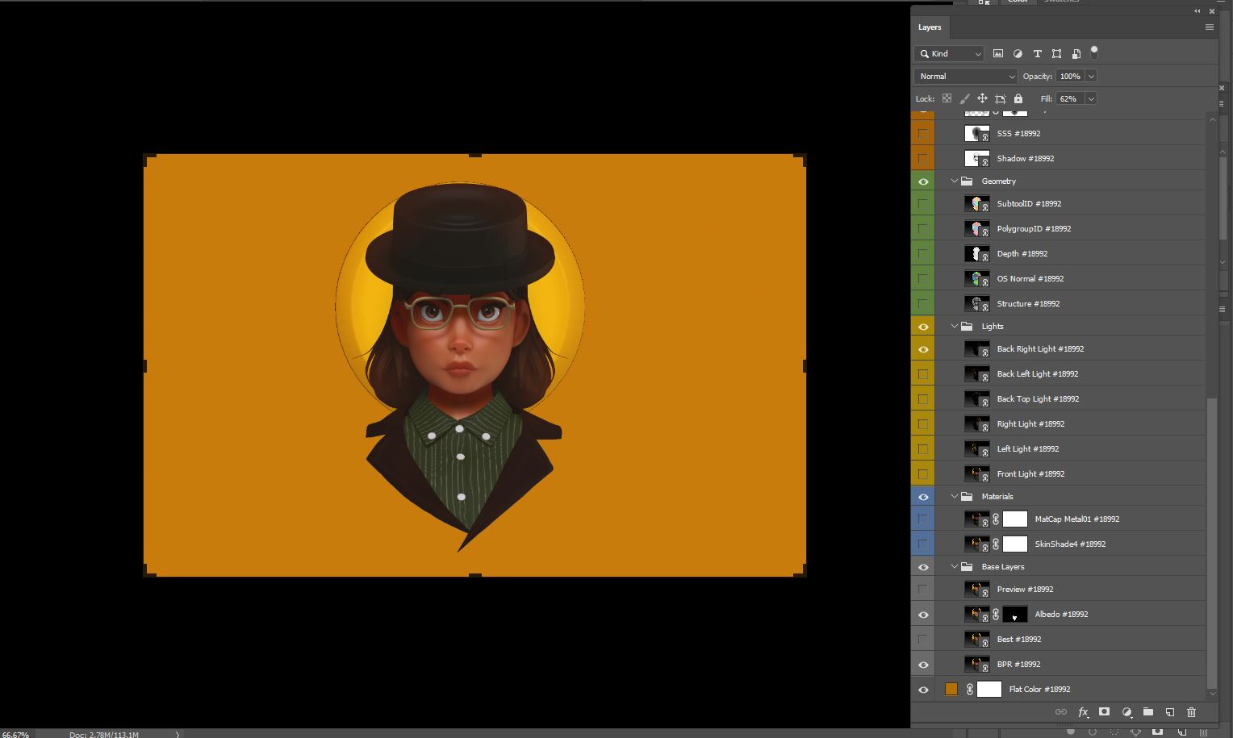Screen dimensions: 1233x738
Task: Switch to the Swatches panel tab
Action: pyautogui.click(x=1061, y=2)
